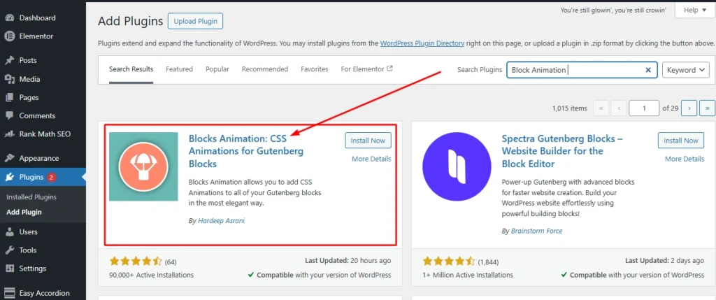Open Installed Plugins submenu item
716x300 pixels.
tap(31, 197)
